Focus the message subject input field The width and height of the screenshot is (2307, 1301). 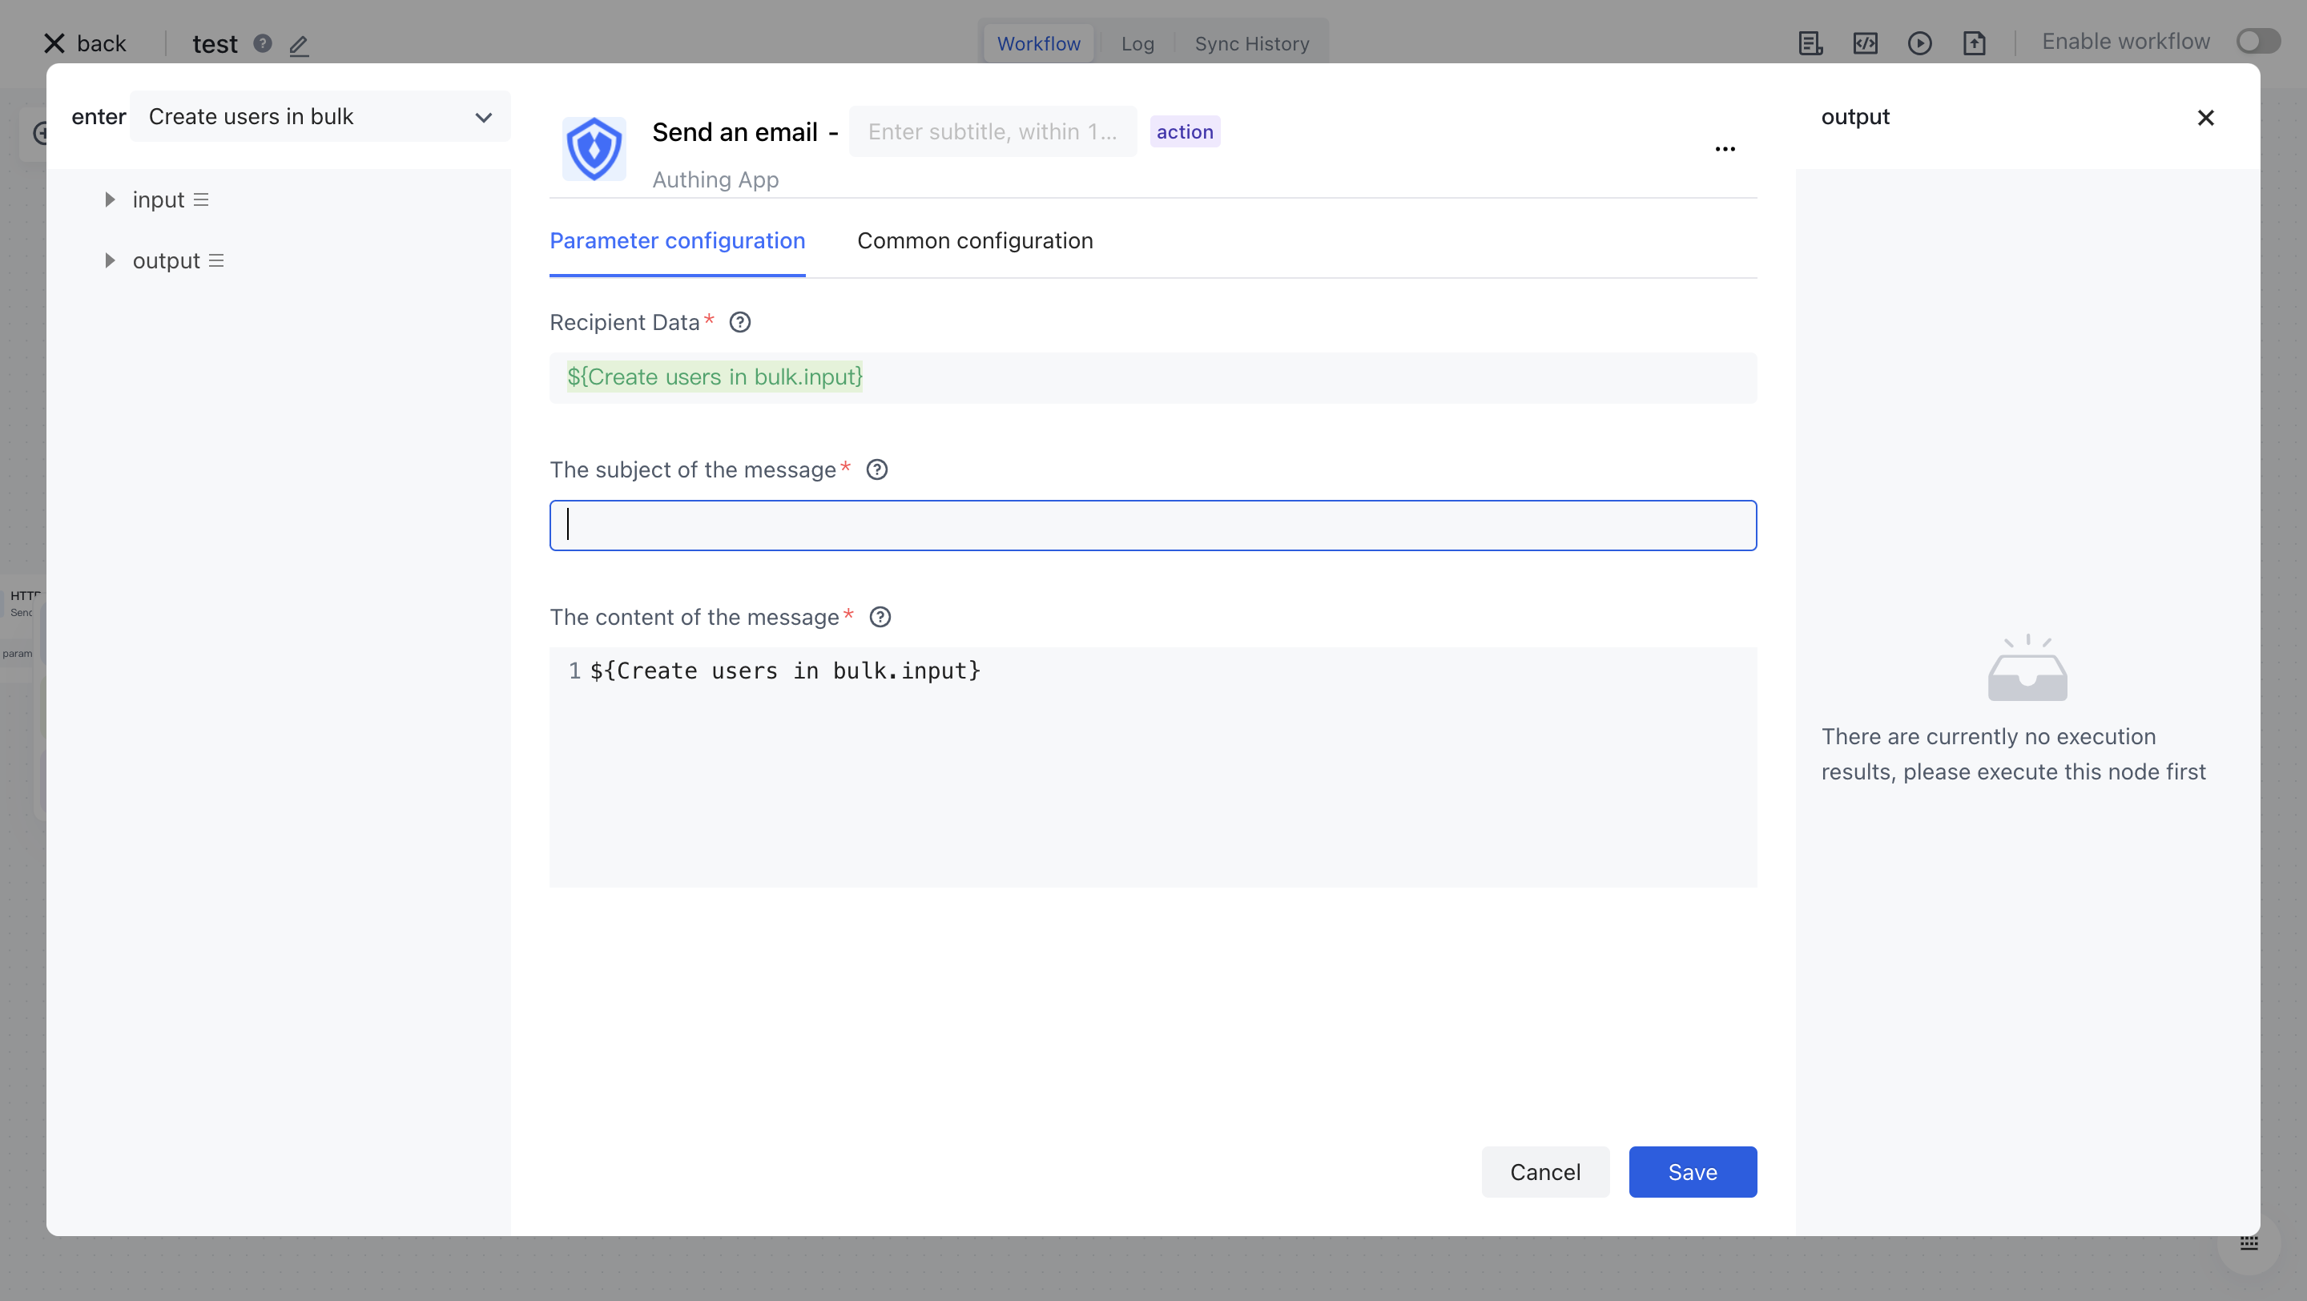pyautogui.click(x=1153, y=526)
